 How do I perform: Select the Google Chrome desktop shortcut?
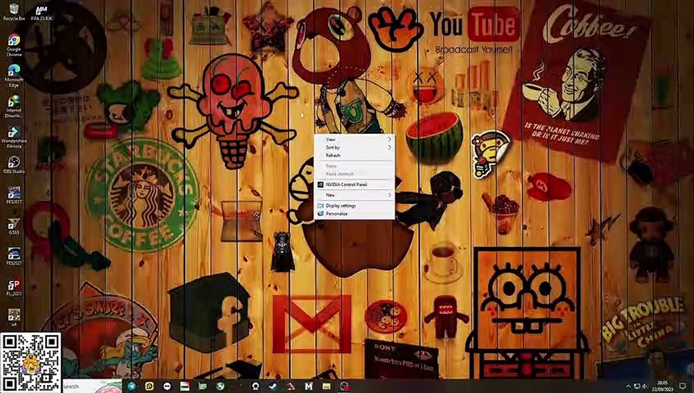tap(14, 44)
